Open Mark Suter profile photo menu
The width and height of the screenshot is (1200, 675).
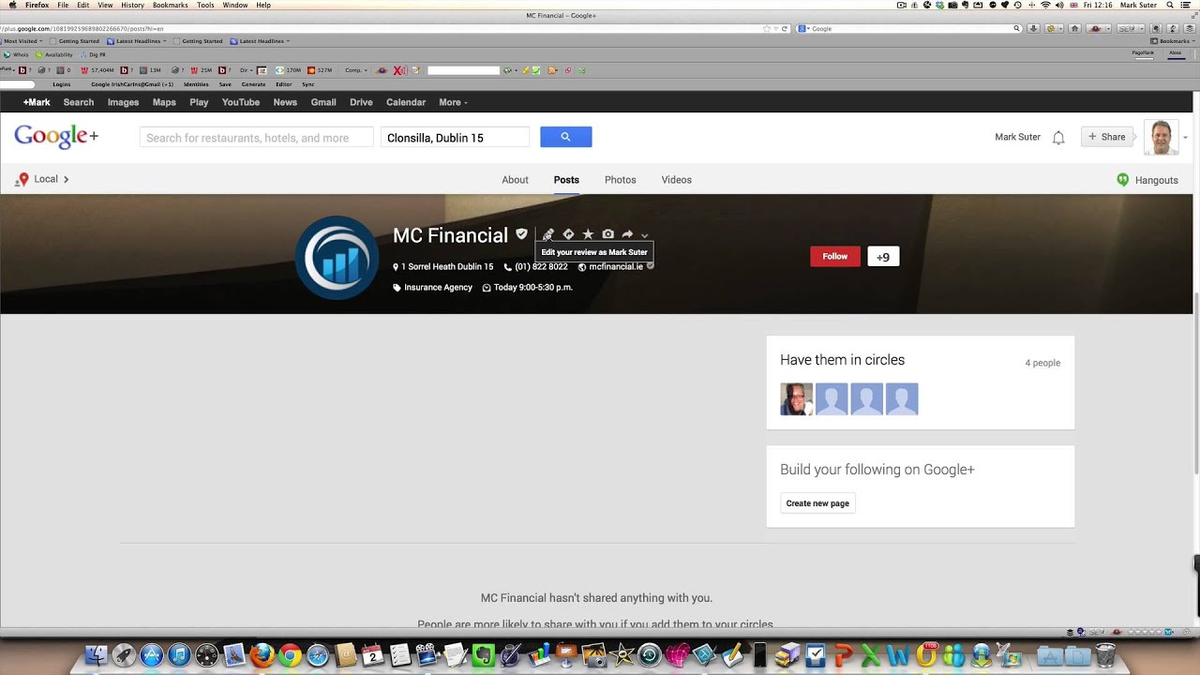pyautogui.click(x=1162, y=138)
